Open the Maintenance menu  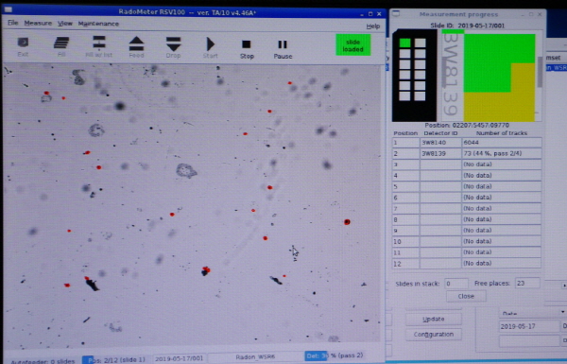[x=98, y=24]
